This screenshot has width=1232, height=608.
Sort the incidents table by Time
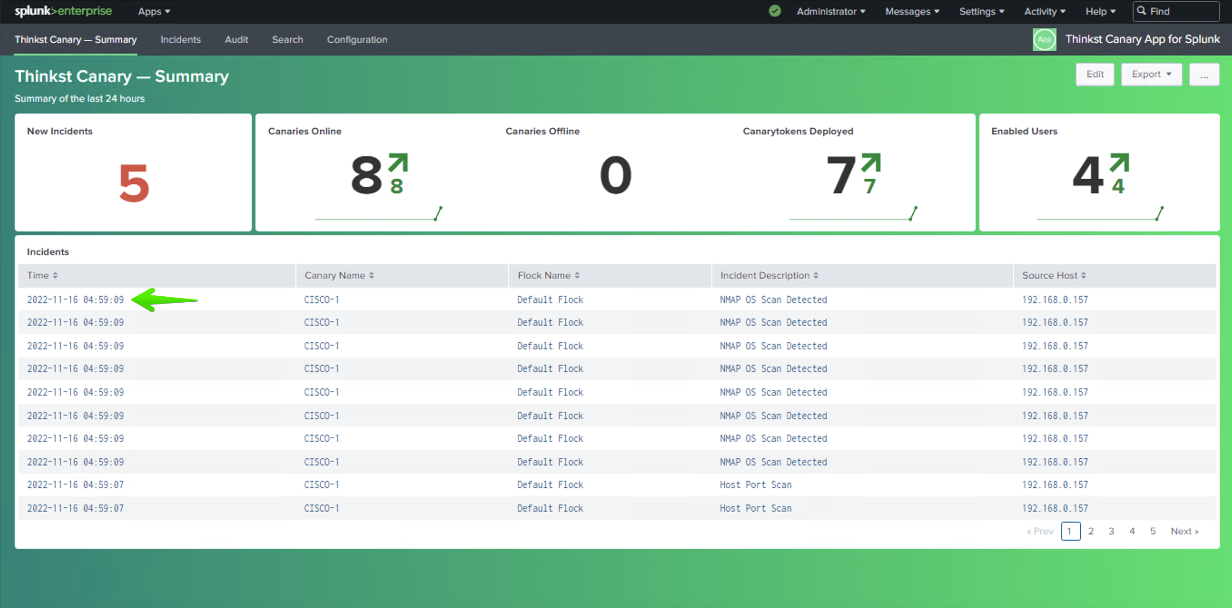click(x=42, y=275)
